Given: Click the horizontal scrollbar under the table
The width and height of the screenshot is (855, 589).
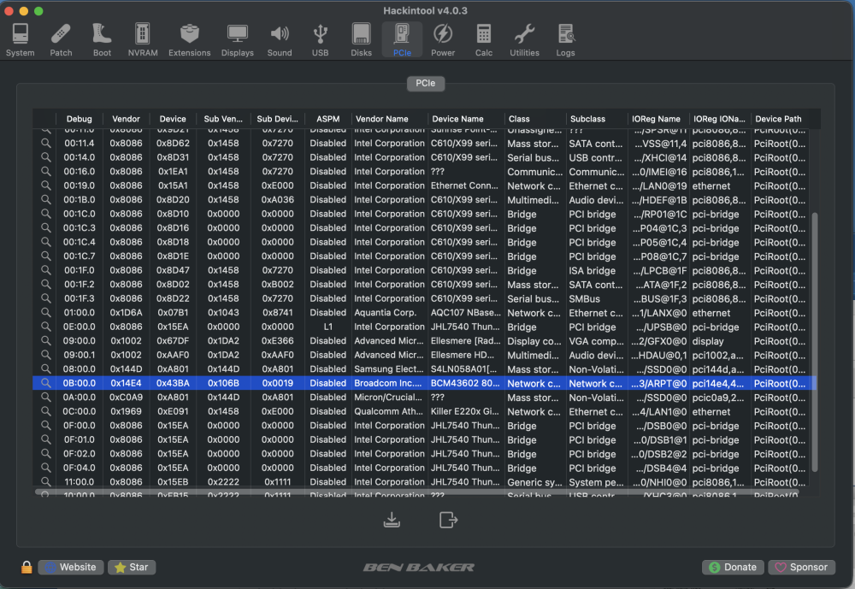Looking at the screenshot, I should point(417,492).
